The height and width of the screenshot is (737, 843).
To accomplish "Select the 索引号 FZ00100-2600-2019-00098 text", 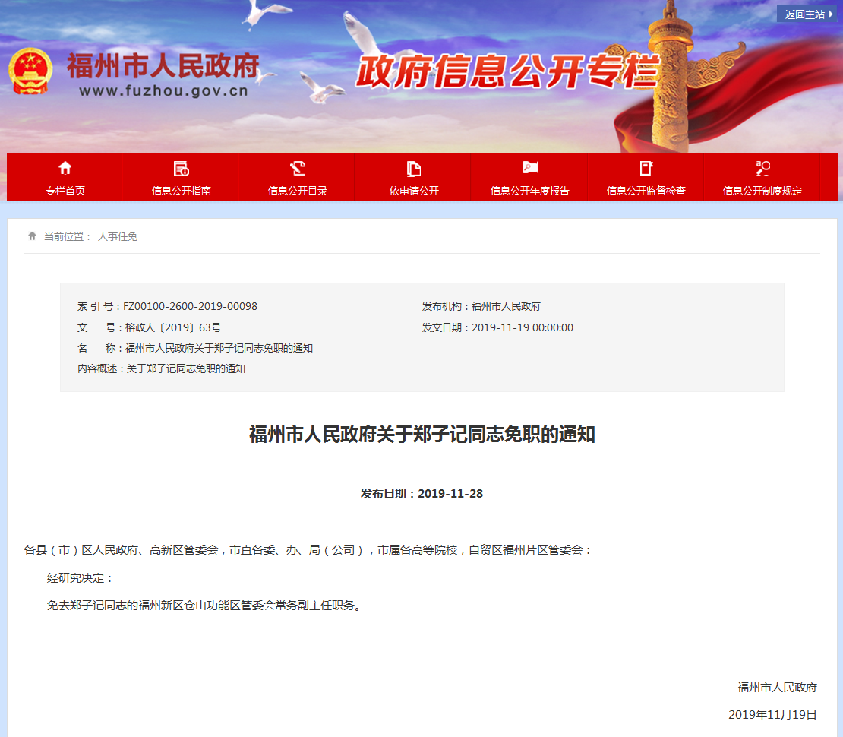I will pos(167,306).
